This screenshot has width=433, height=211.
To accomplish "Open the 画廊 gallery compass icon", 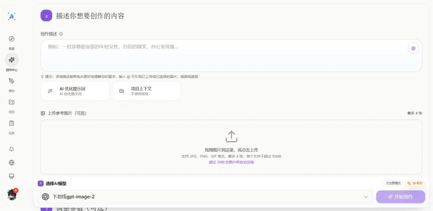I will [11, 38].
